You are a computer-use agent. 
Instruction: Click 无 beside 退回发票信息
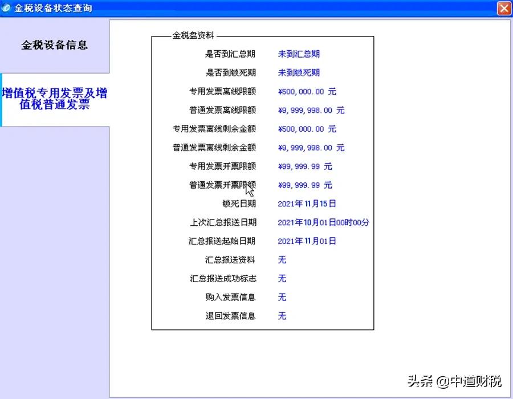point(282,316)
